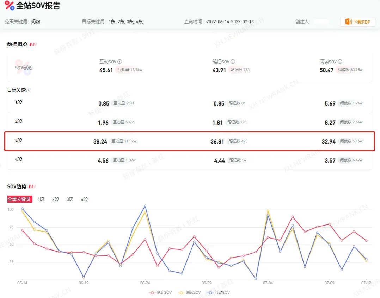Click 互动SOV peak data point at 06-24

145,206
